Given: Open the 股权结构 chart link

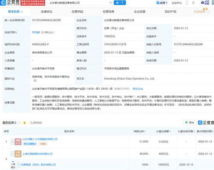Looking at the screenshot, I should [36, 123].
